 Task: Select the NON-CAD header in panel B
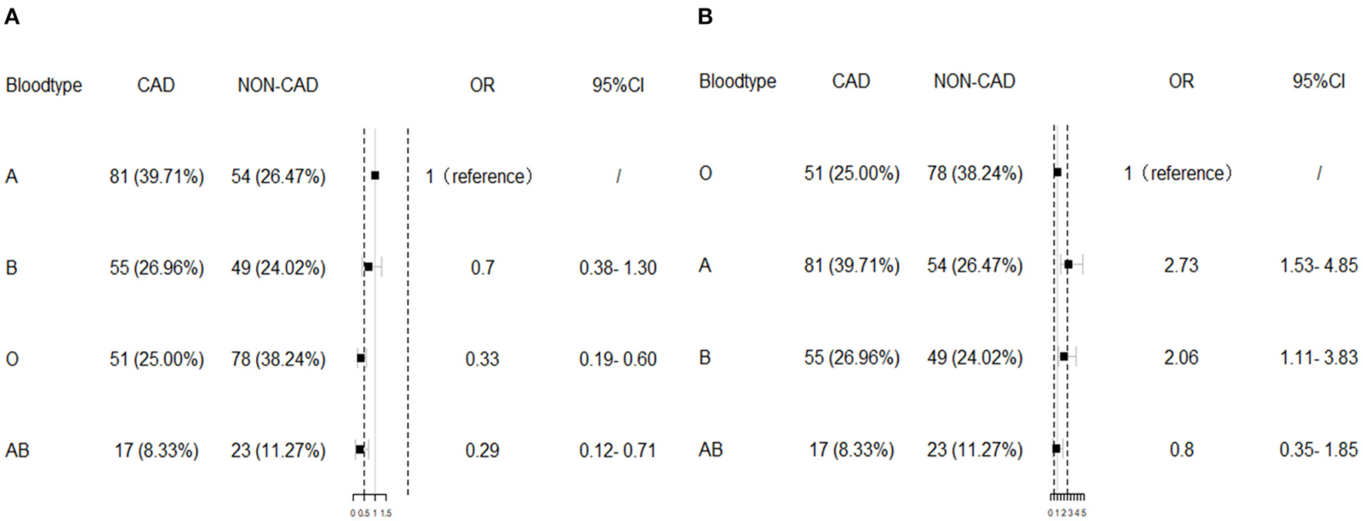coord(974,81)
